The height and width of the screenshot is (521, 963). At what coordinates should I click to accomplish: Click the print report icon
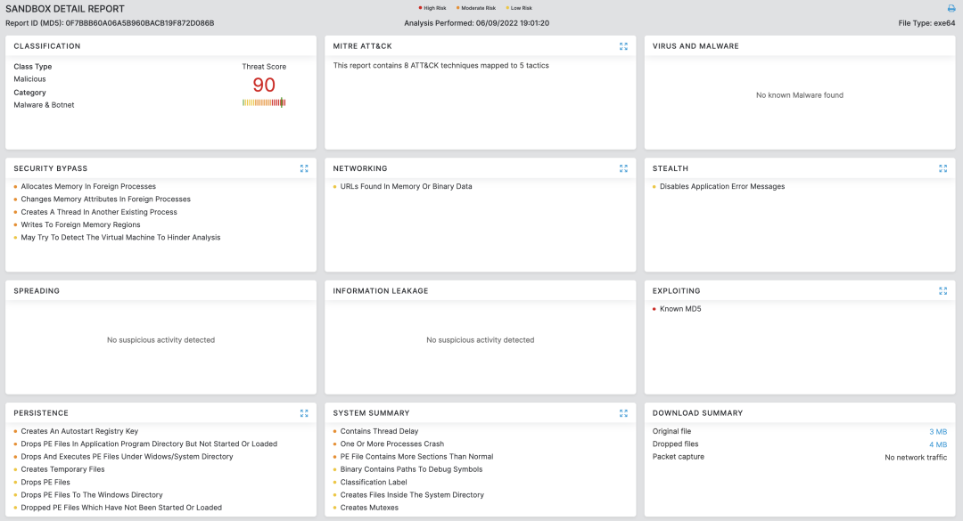point(951,8)
